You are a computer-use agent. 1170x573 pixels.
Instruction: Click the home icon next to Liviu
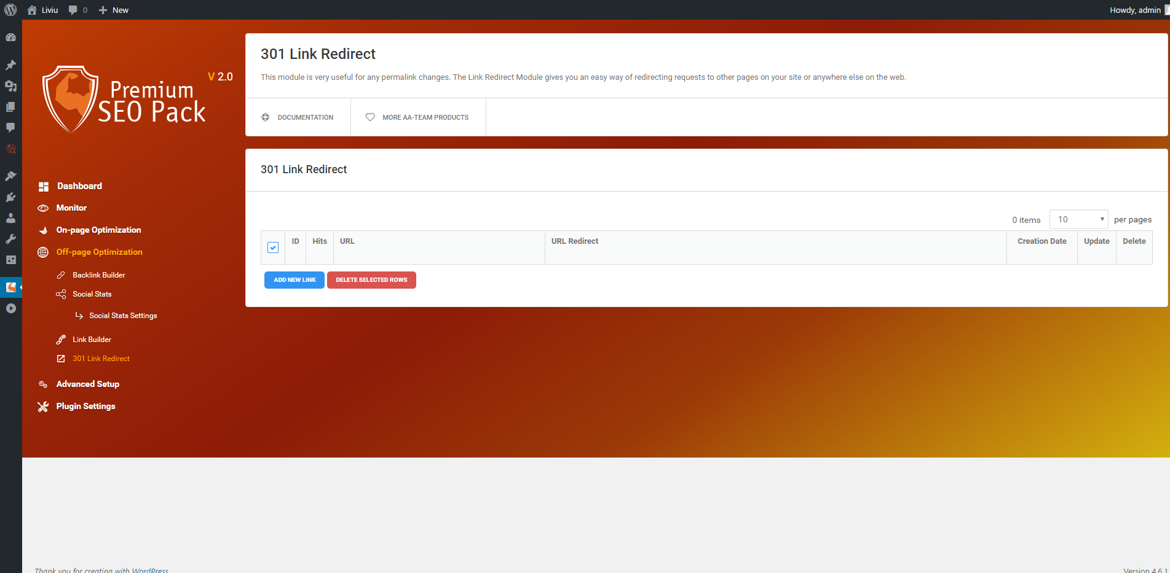[x=32, y=10]
